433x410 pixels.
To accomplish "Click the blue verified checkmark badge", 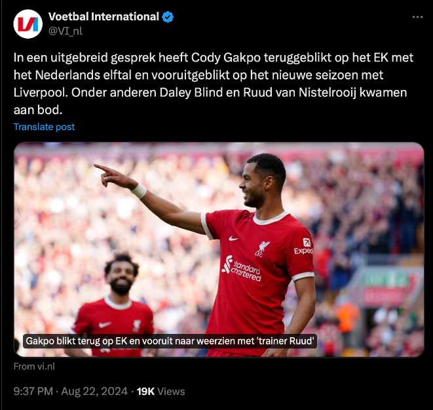I will tap(168, 17).
